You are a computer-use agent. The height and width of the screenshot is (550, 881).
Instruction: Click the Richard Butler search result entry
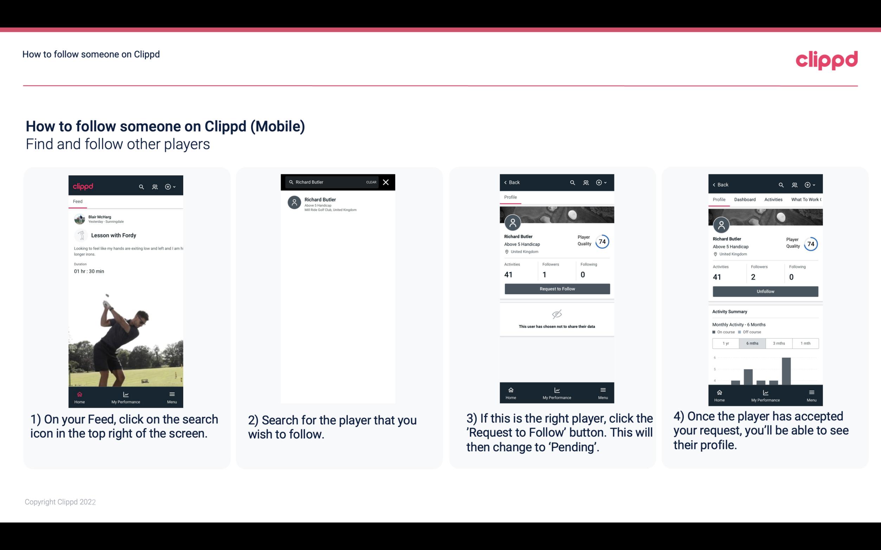tap(339, 203)
